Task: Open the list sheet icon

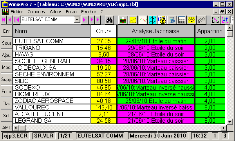Action: pos(182,20)
